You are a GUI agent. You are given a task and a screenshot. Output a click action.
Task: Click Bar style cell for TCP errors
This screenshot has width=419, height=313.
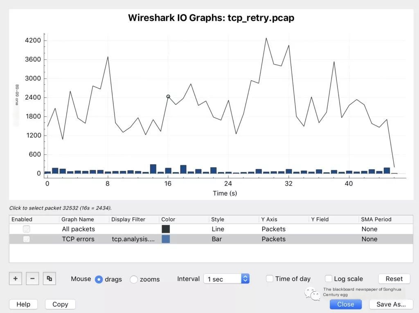click(217, 239)
